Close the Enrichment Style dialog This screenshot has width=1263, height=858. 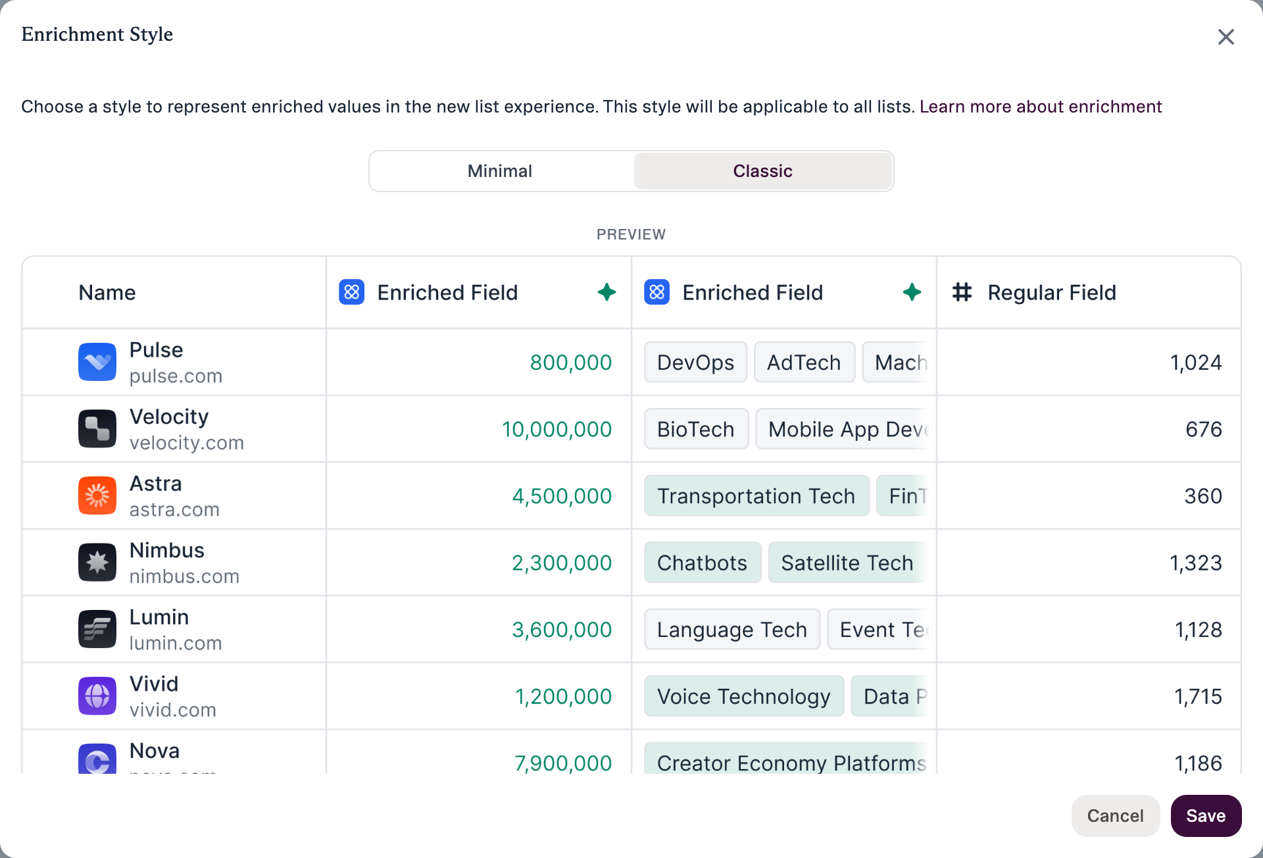(1226, 37)
